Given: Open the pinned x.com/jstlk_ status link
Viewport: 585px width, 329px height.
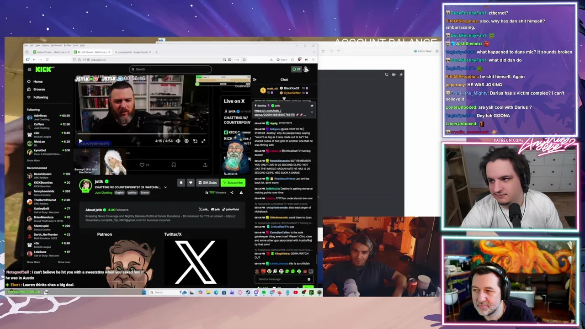Looking at the screenshot, I should (x=274, y=113).
